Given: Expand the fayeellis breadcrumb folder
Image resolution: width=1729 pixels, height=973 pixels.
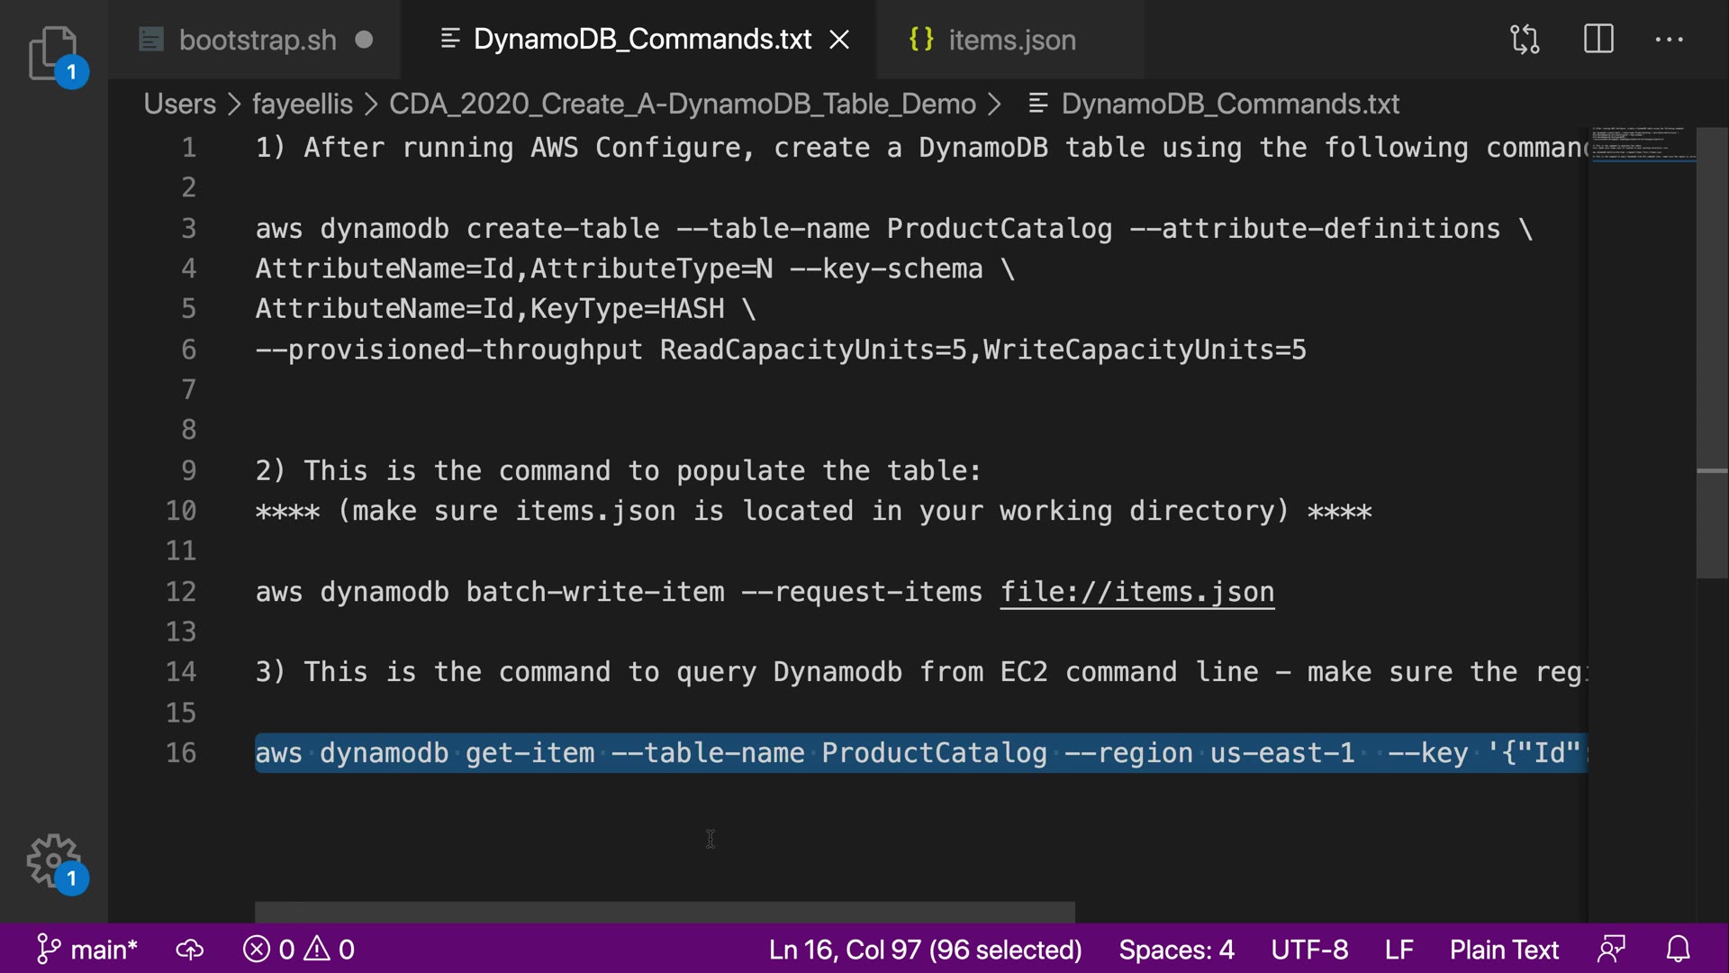Looking at the screenshot, I should pos(302,104).
